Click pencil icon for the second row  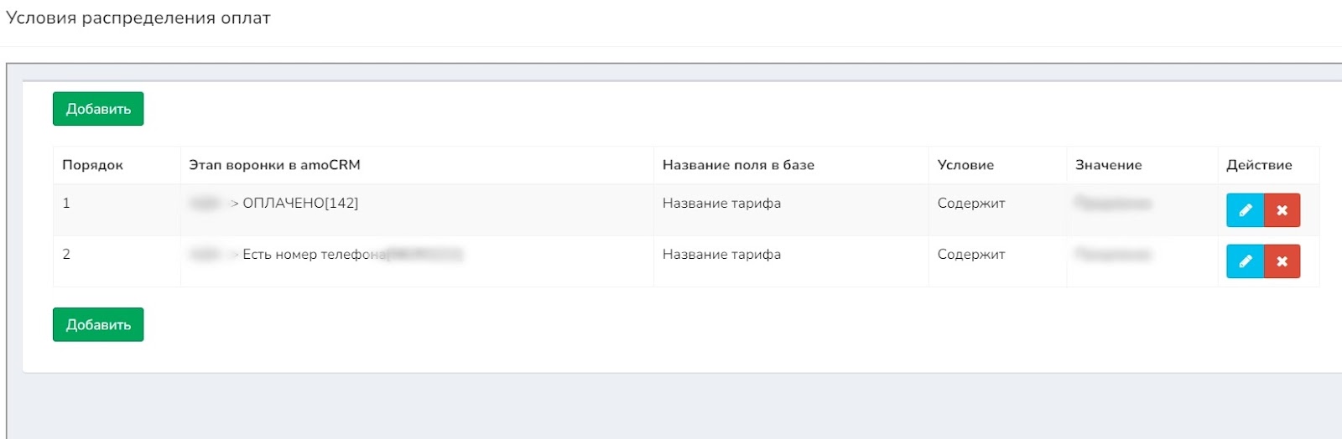pyautogui.click(x=1245, y=261)
